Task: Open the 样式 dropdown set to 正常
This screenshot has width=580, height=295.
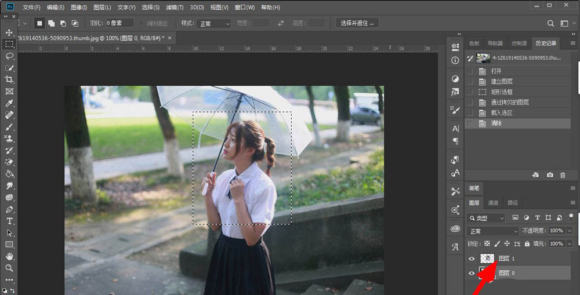Action: point(213,23)
